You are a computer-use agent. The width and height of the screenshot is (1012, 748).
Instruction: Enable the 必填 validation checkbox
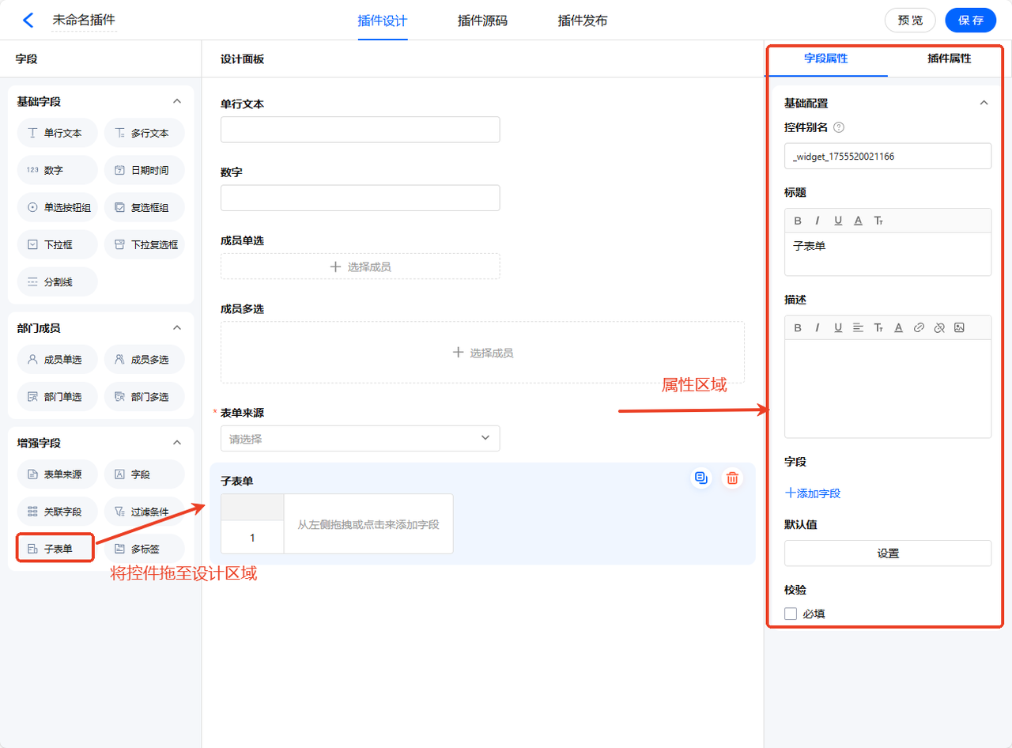pos(791,614)
